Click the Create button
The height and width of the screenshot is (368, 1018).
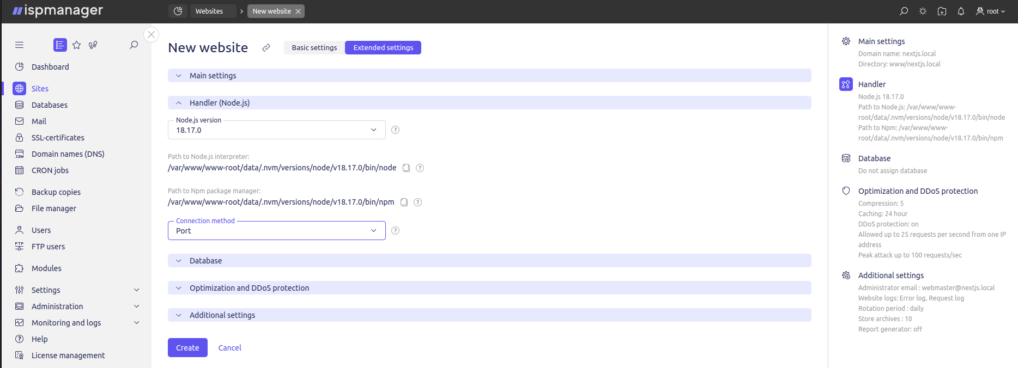(x=187, y=348)
